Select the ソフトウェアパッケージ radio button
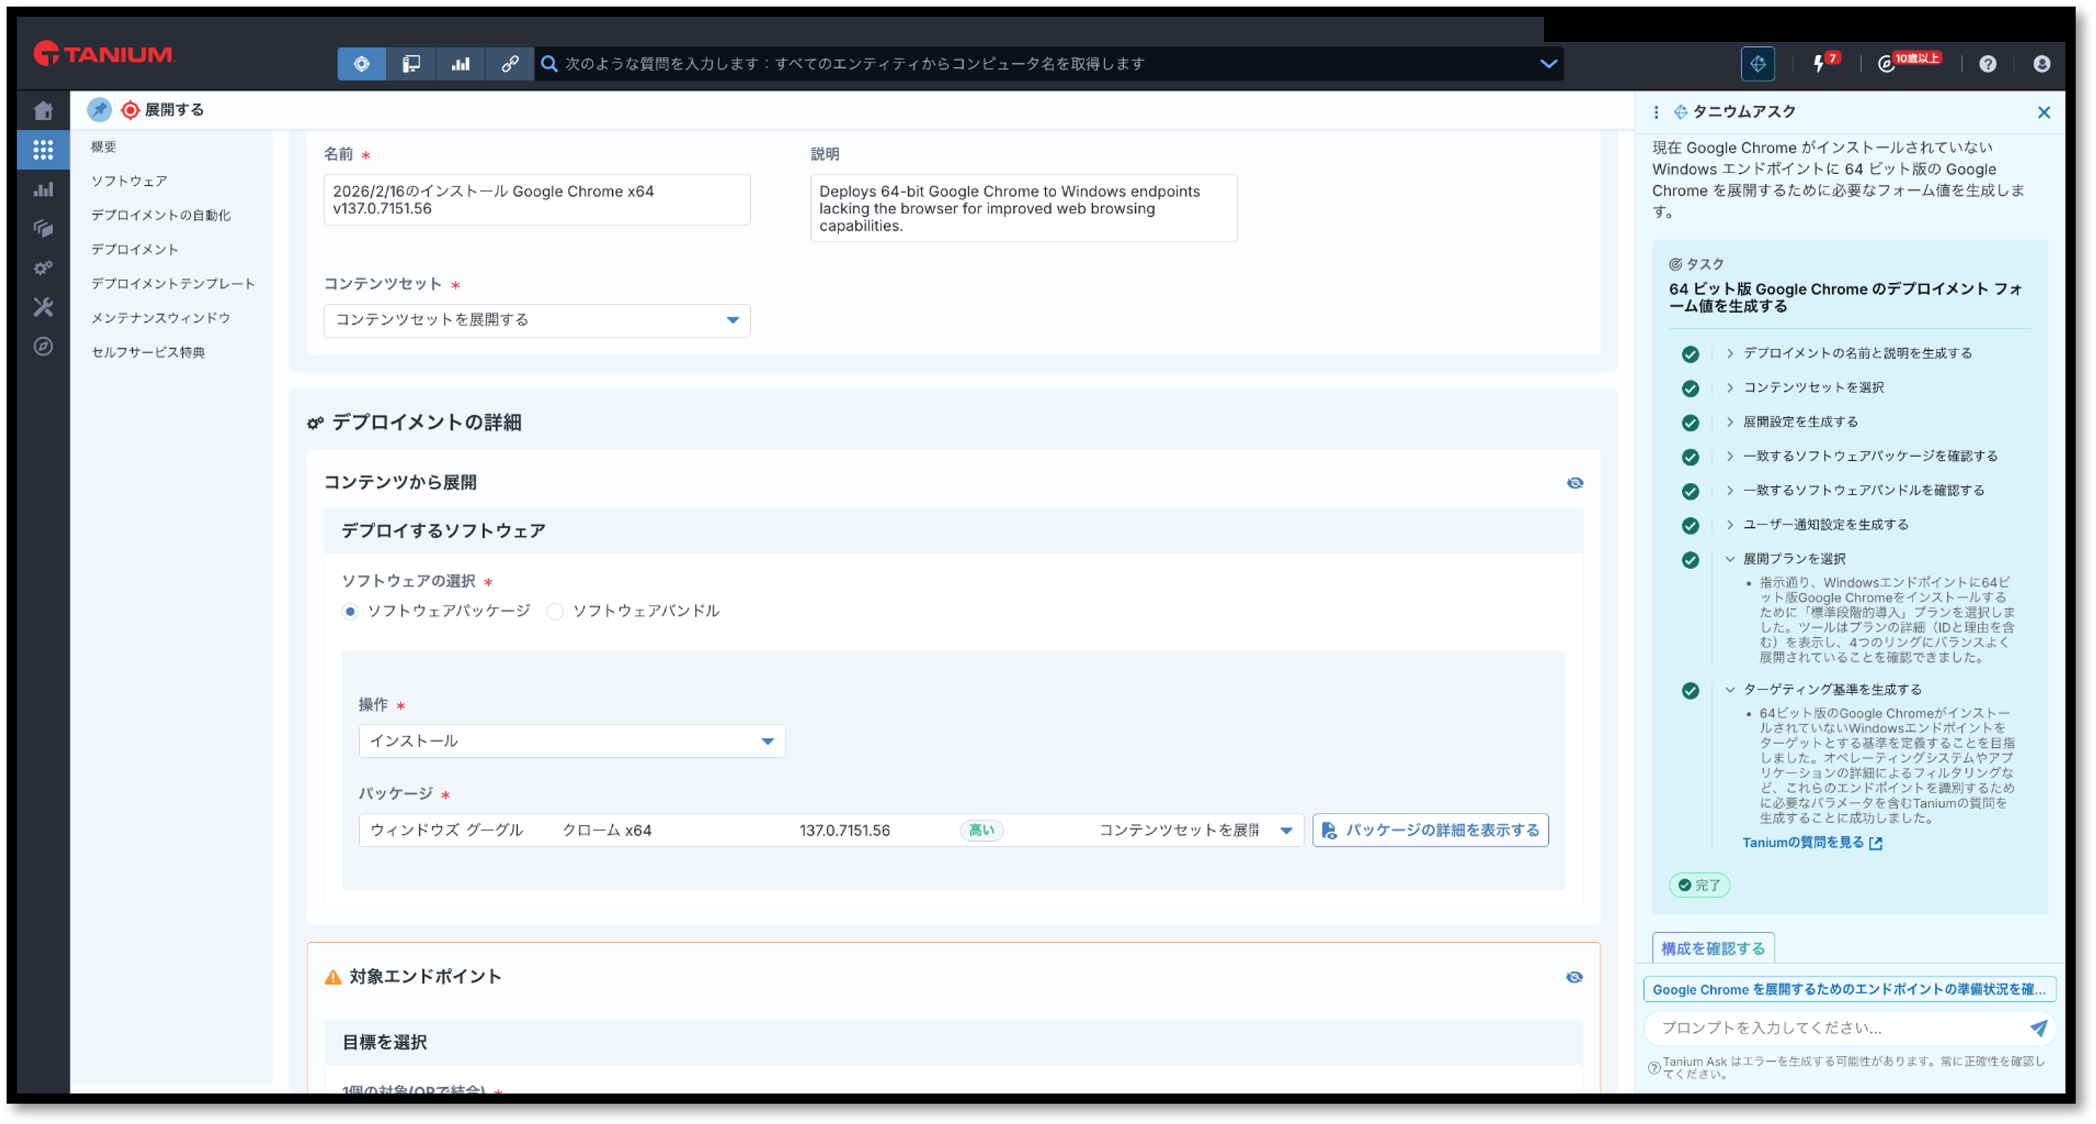Screen dimensions: 2096x1124 click(x=350, y=611)
